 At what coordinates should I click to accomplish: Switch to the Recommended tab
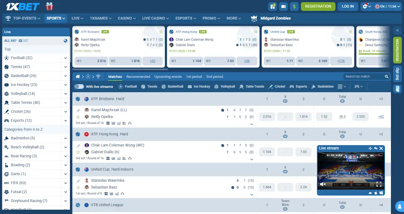click(x=138, y=77)
